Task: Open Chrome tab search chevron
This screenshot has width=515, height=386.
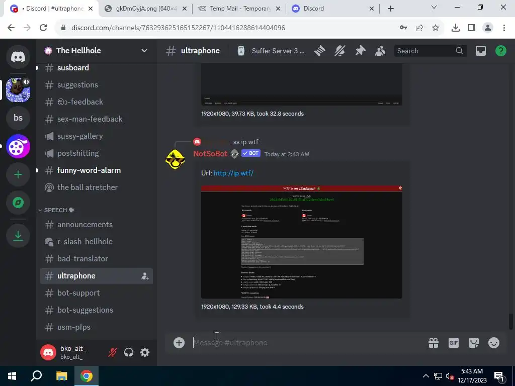Action: pyautogui.click(x=434, y=7)
